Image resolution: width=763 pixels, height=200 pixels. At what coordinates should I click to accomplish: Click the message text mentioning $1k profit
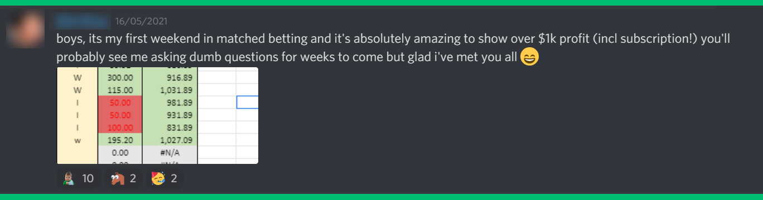(393, 48)
